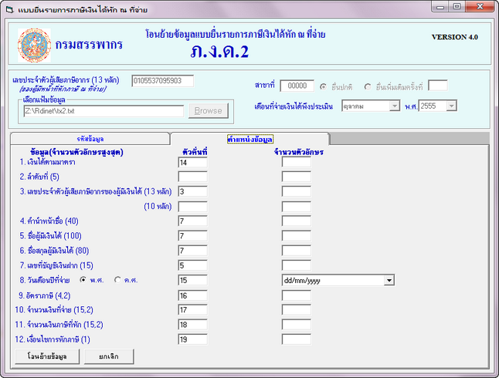Switch to the ตำแหน่งข้อมูล tab
The height and width of the screenshot is (378, 499).
[249, 139]
